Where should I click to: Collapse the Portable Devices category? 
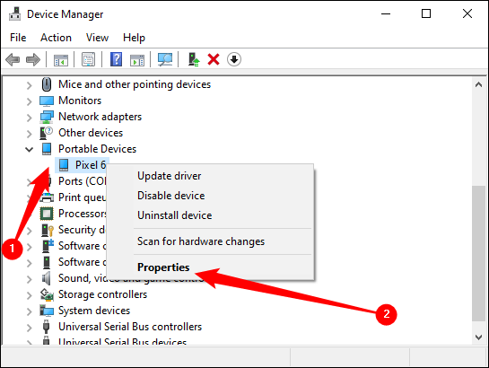29,150
